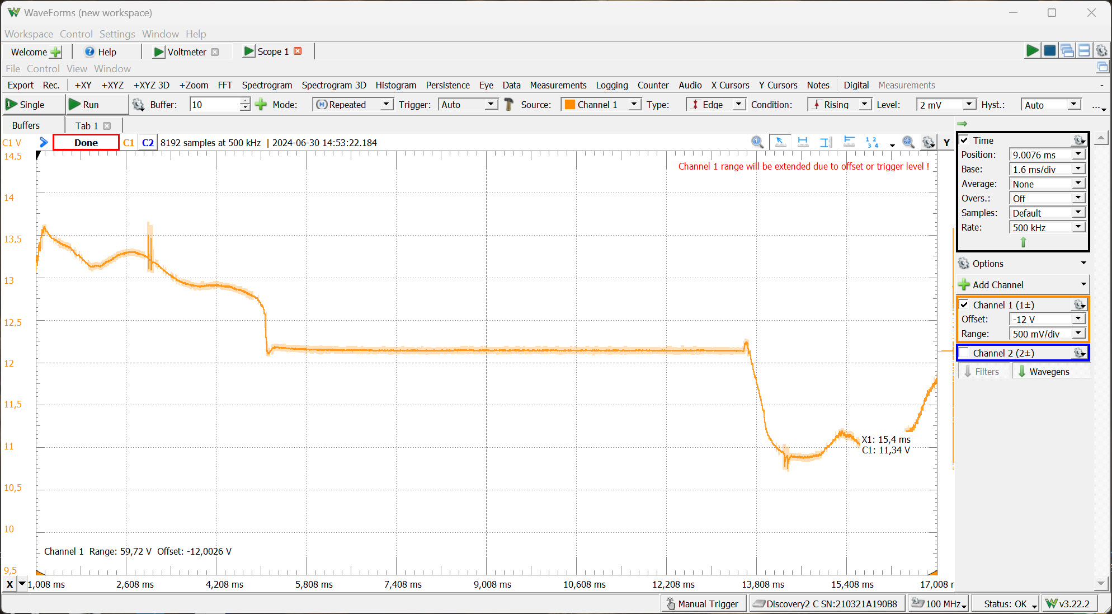1112x614 pixels.
Task: Open the Range 500 mV/div dropdown
Action: pyautogui.click(x=1078, y=334)
